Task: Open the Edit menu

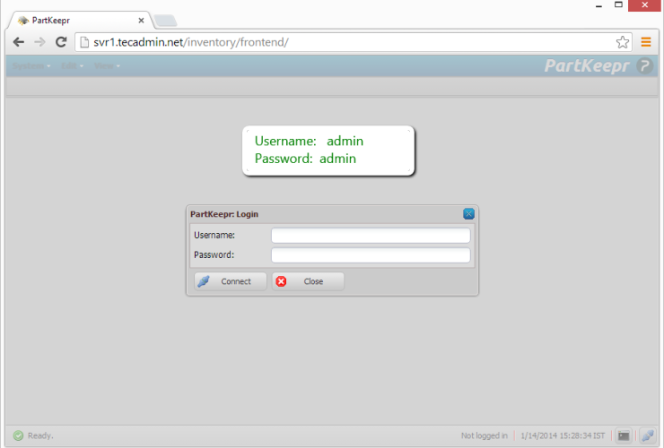Action: coord(71,66)
